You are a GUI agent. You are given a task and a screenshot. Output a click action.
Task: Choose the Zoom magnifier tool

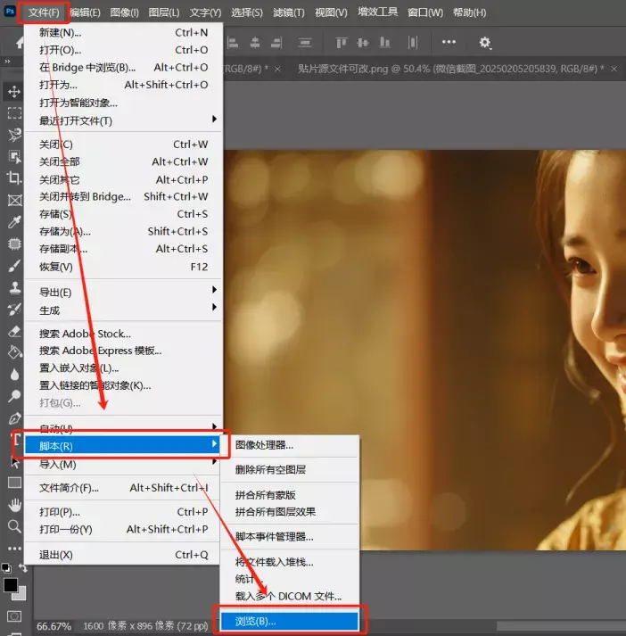coord(14,526)
